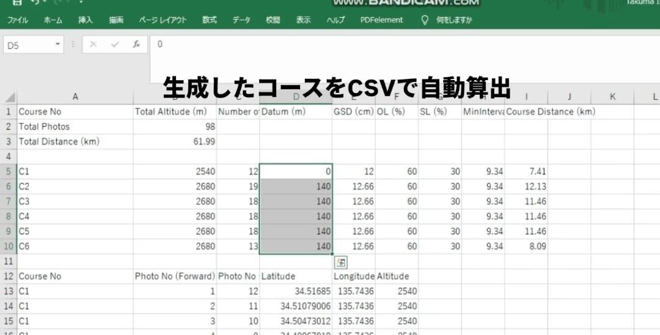660x335 pixels.
Task: Click cell 'Latitude' header
Action: click(296, 276)
